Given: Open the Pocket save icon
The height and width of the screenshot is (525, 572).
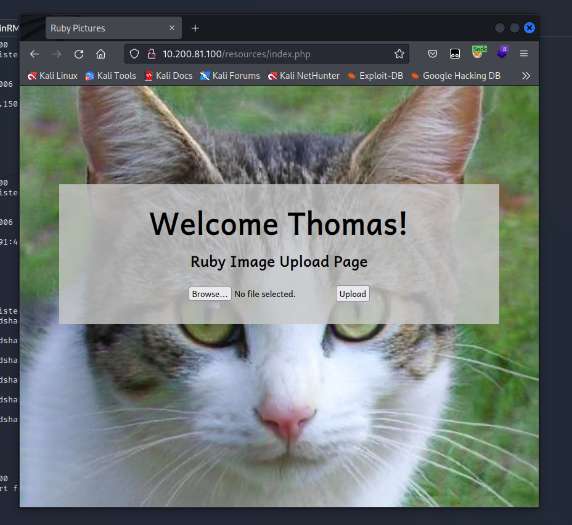Looking at the screenshot, I should (432, 54).
